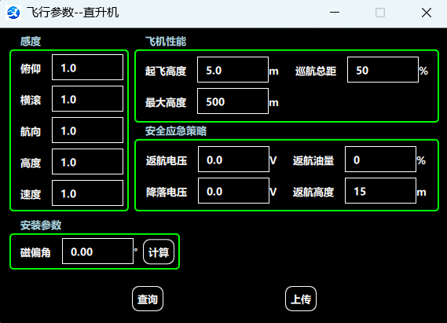
Task: Select the 速度 sensitivity input field
Action: point(87,193)
